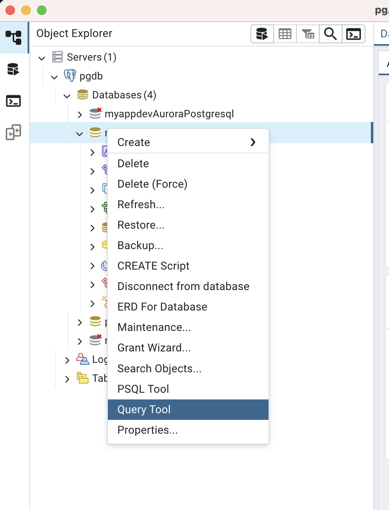Choose Delete from the context menu
Screen dimensions: 389x510
tap(188, 163)
